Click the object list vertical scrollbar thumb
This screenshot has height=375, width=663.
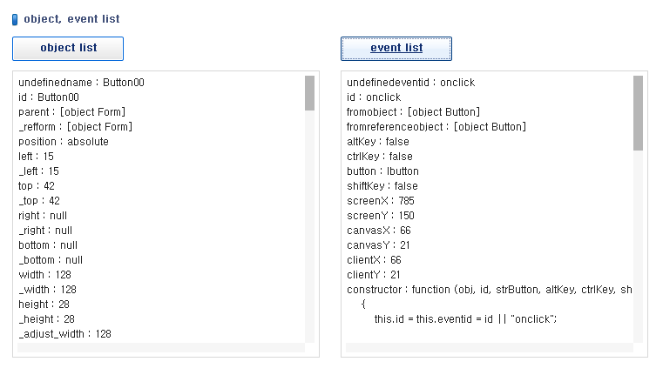[309, 93]
